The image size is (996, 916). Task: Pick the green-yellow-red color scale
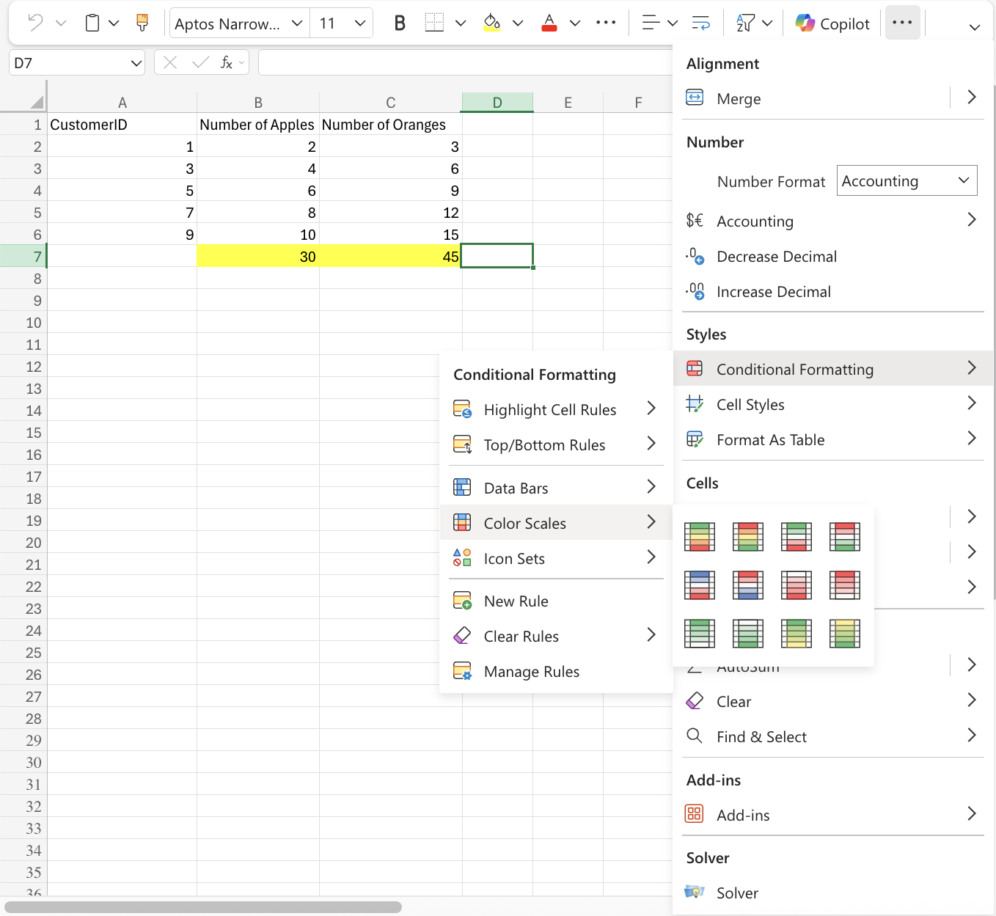point(700,536)
